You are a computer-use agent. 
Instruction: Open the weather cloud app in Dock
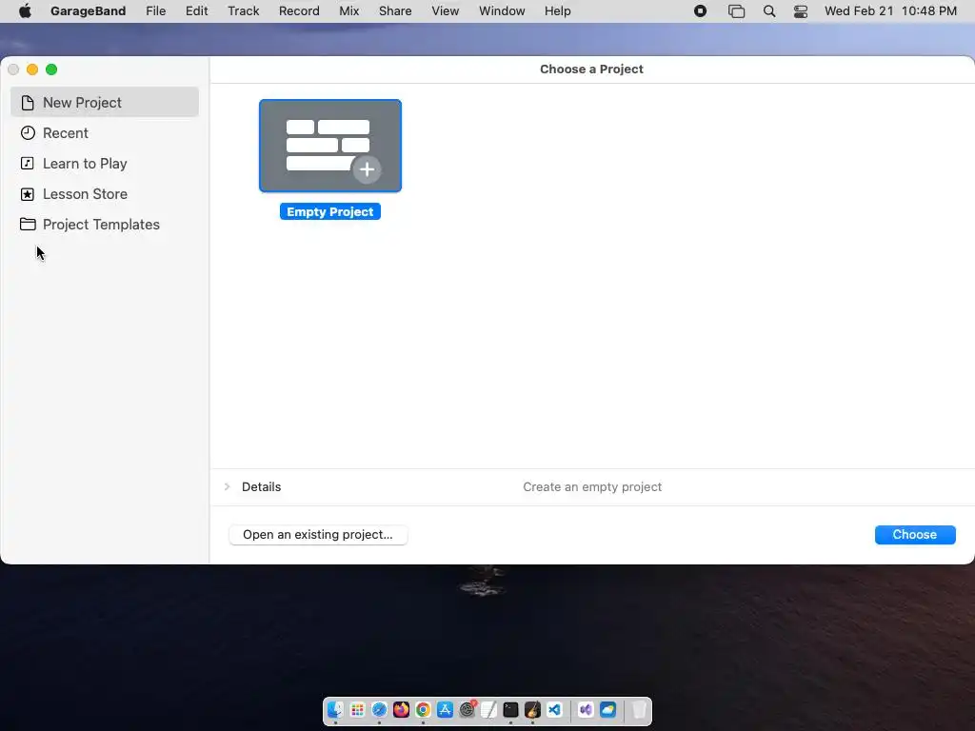607,710
